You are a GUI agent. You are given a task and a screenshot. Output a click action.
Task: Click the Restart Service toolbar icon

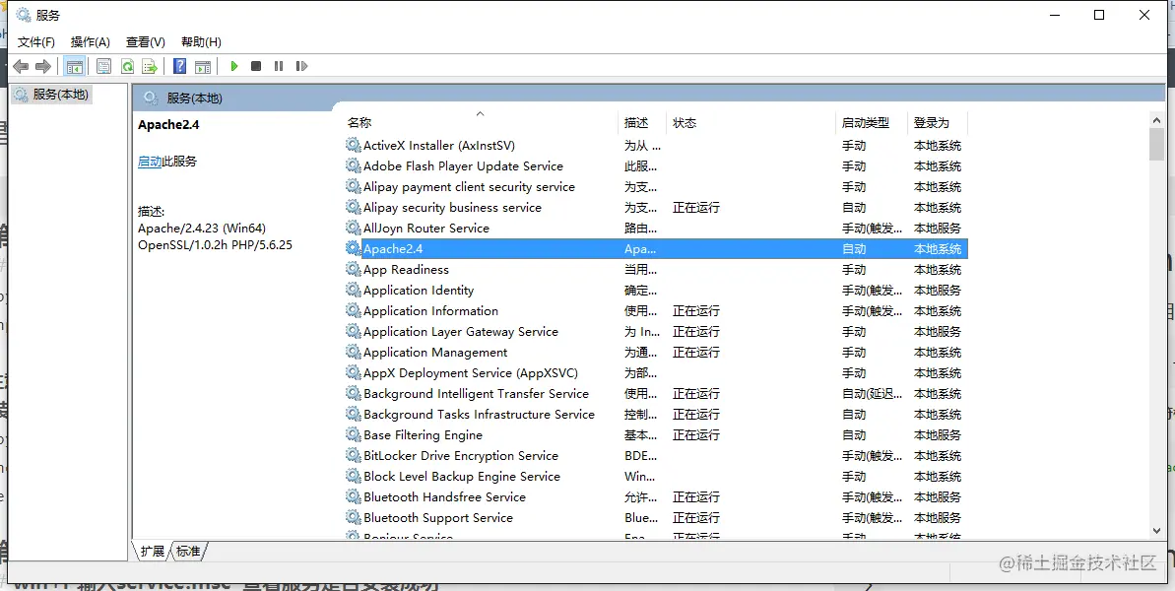coord(301,67)
